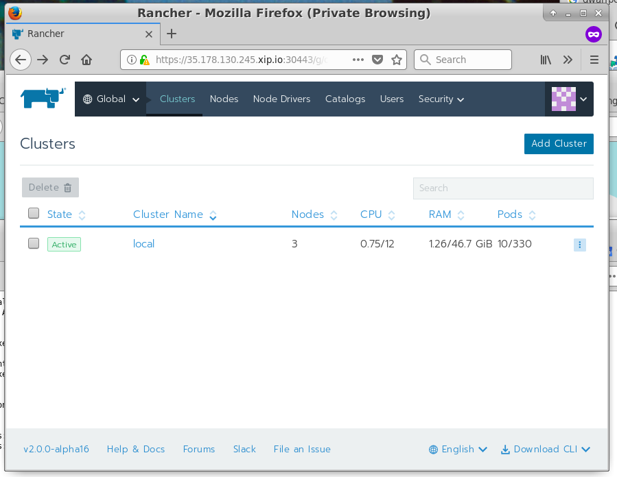The width and height of the screenshot is (617, 477).
Task: Toggle the select-all clusters checkbox
Action: tap(34, 213)
